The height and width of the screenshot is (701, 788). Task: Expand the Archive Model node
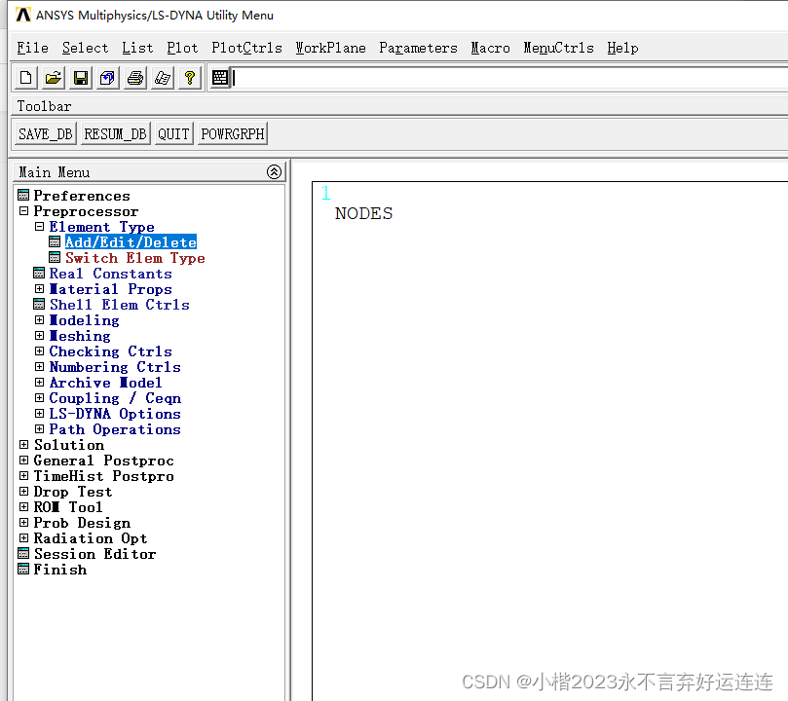[x=39, y=382]
